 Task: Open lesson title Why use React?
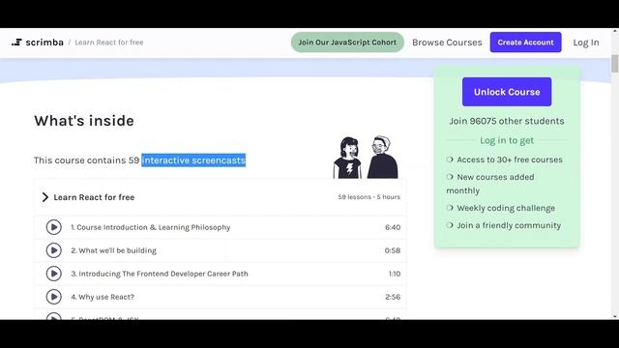tap(103, 297)
